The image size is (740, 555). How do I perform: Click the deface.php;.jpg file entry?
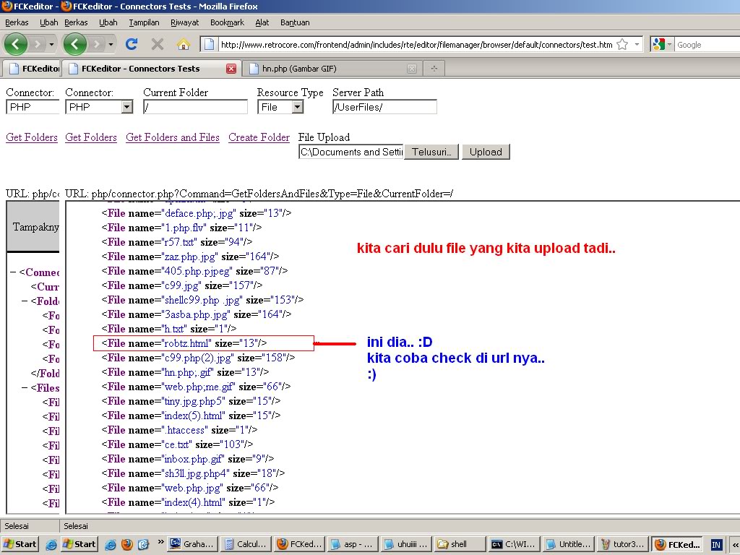pyautogui.click(x=197, y=213)
